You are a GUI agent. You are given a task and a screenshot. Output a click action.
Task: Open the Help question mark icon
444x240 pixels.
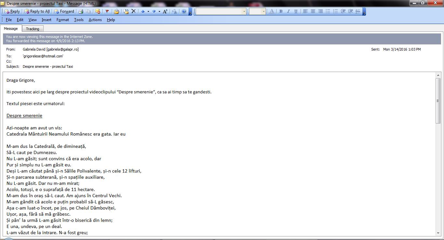(x=184, y=11)
